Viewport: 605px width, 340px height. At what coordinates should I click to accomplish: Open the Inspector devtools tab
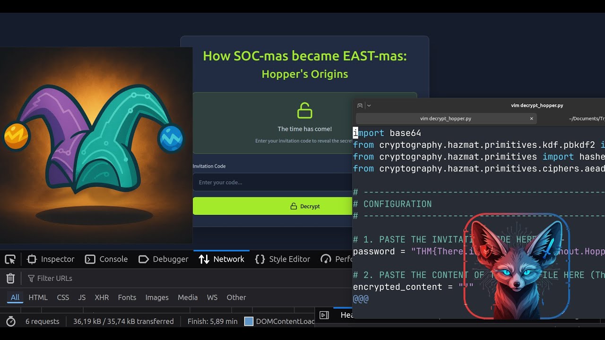pos(51,259)
